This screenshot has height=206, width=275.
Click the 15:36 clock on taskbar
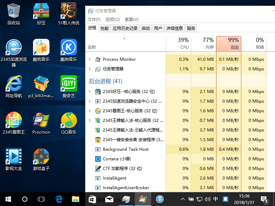[244, 196]
